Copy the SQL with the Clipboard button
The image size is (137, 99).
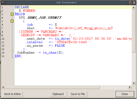[58, 94]
